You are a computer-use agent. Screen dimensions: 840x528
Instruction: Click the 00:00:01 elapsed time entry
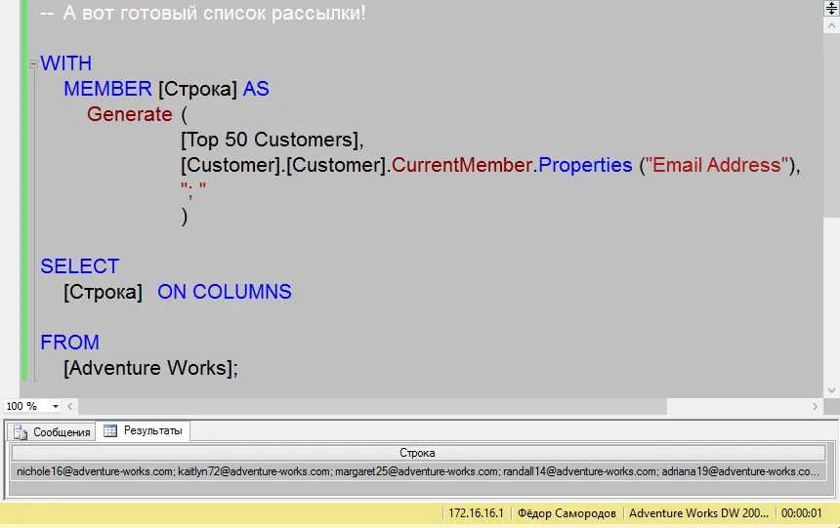(802, 513)
